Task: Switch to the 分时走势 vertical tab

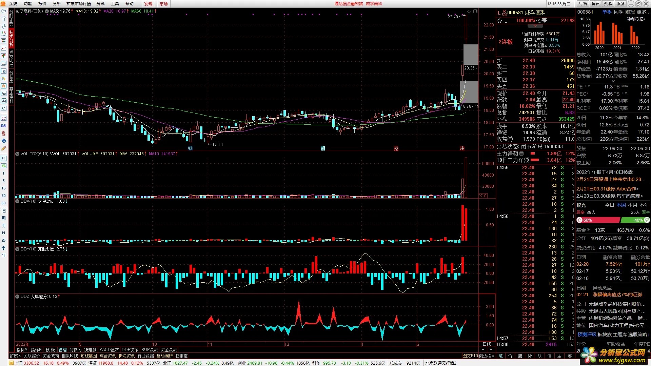Action: [11, 18]
